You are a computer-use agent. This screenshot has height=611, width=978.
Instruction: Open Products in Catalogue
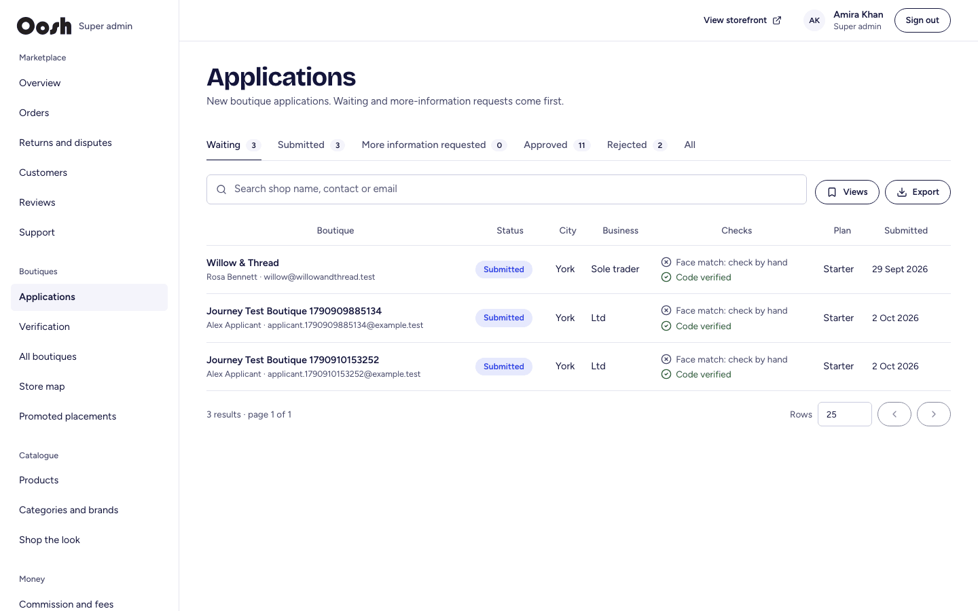(x=89, y=480)
